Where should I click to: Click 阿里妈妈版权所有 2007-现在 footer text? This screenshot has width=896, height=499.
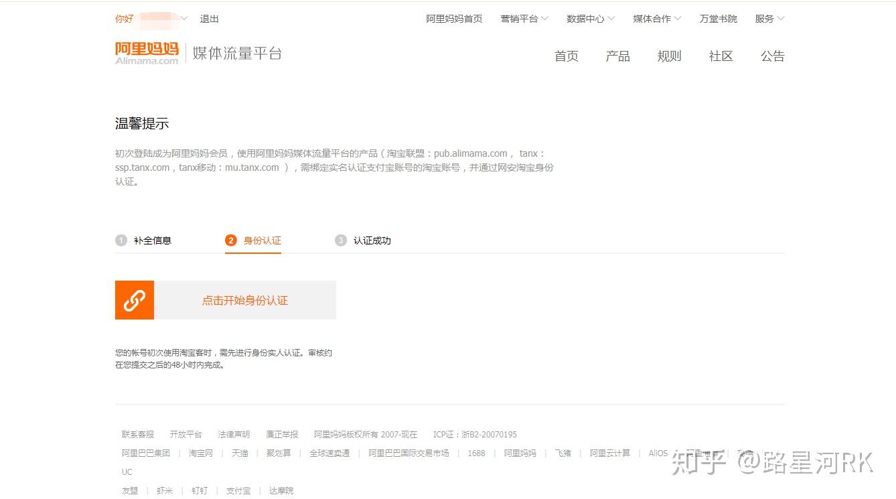pyautogui.click(x=366, y=435)
